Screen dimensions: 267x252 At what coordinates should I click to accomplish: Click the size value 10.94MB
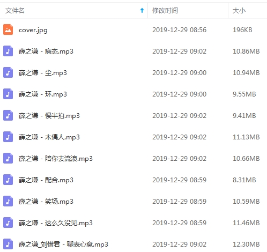tap(246, 73)
